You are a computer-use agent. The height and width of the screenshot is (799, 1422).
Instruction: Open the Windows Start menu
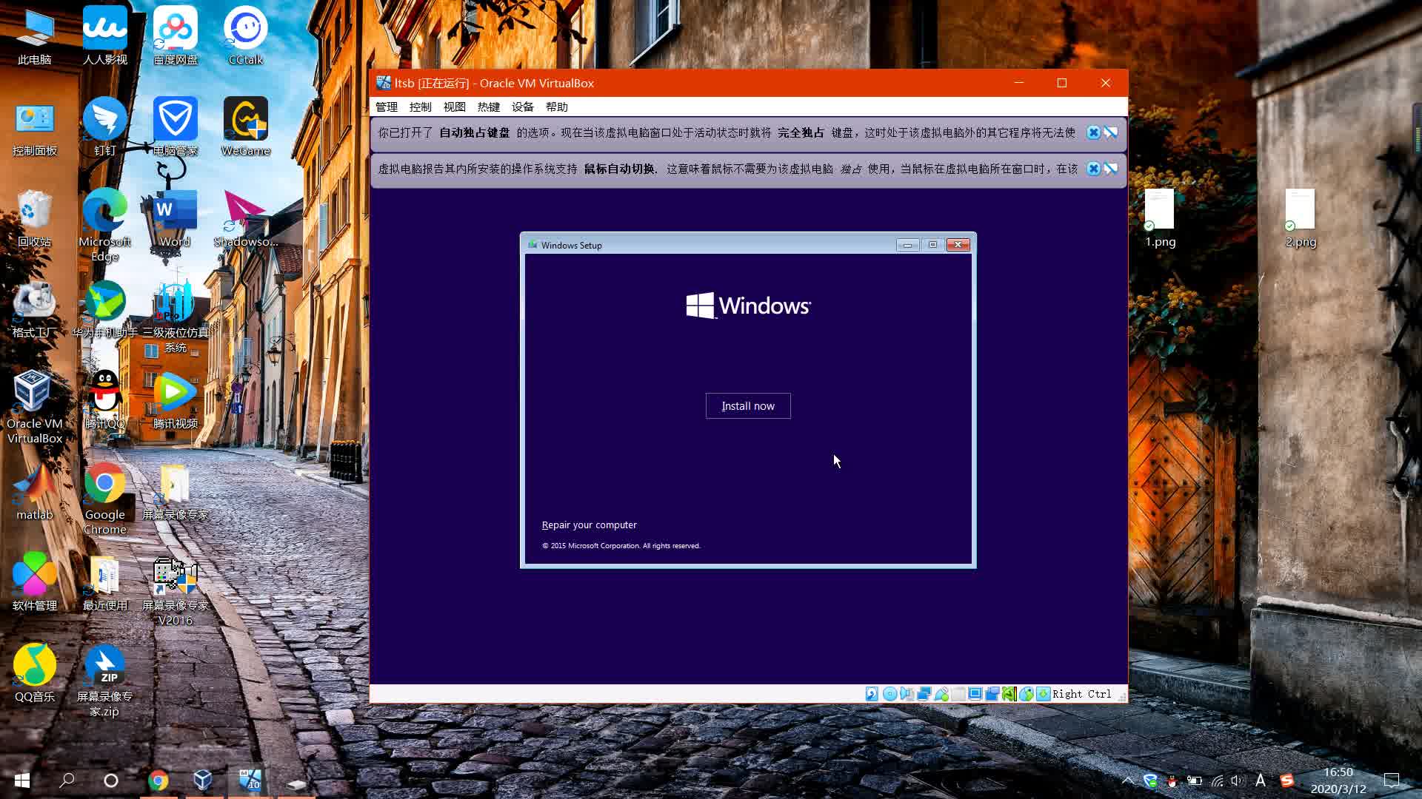(x=22, y=780)
